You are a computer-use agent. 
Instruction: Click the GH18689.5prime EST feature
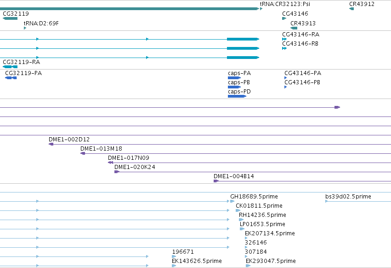(x=232, y=201)
